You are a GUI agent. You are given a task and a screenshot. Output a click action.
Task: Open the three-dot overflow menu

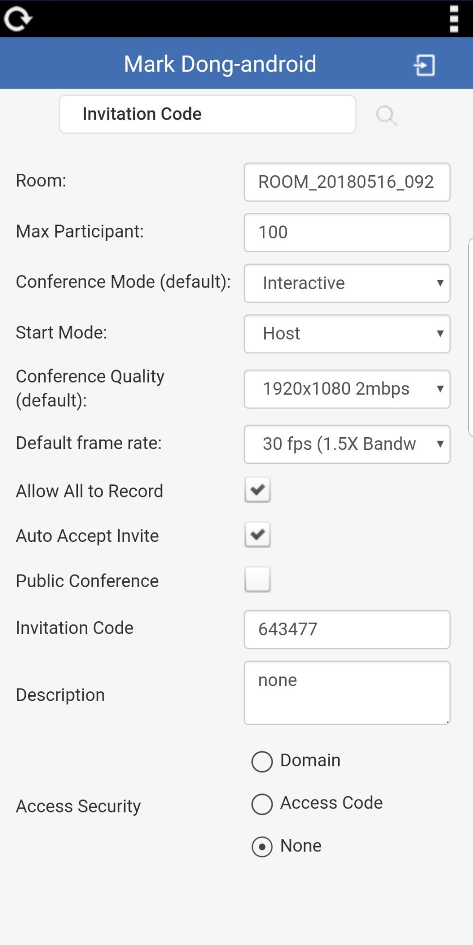click(454, 19)
